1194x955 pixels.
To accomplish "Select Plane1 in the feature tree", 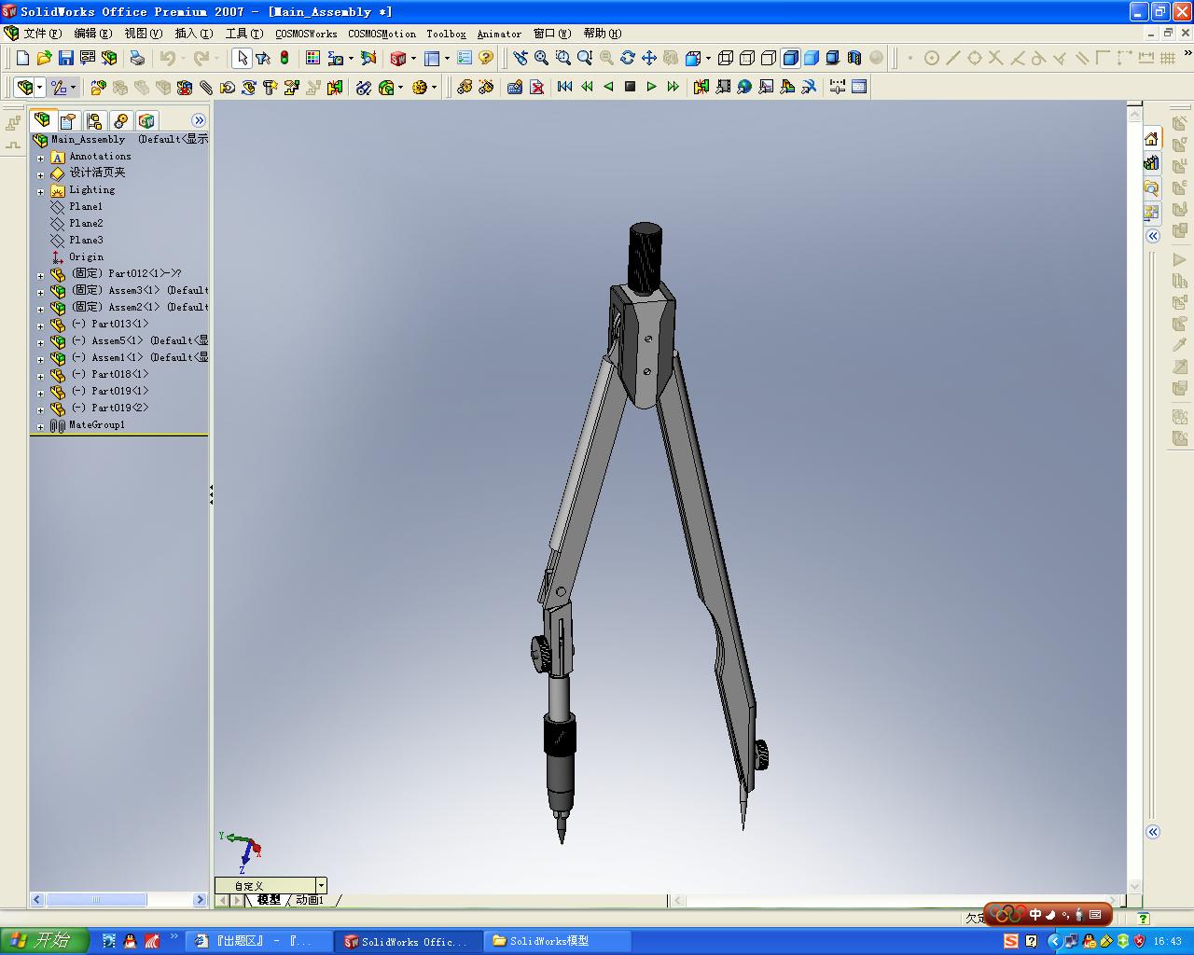I will [85, 207].
